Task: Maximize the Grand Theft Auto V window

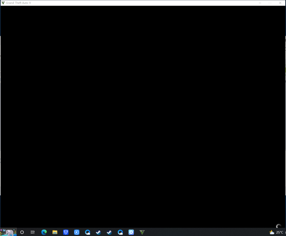Action: pos(270,3)
